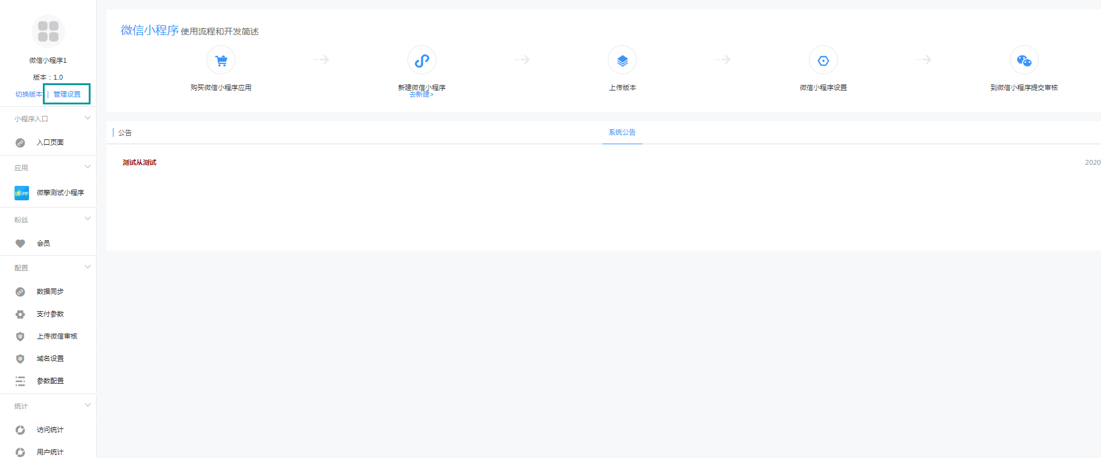Viewport: 1101px width, 458px height.
Task: Click the 去新建> link
Action: [x=421, y=95]
